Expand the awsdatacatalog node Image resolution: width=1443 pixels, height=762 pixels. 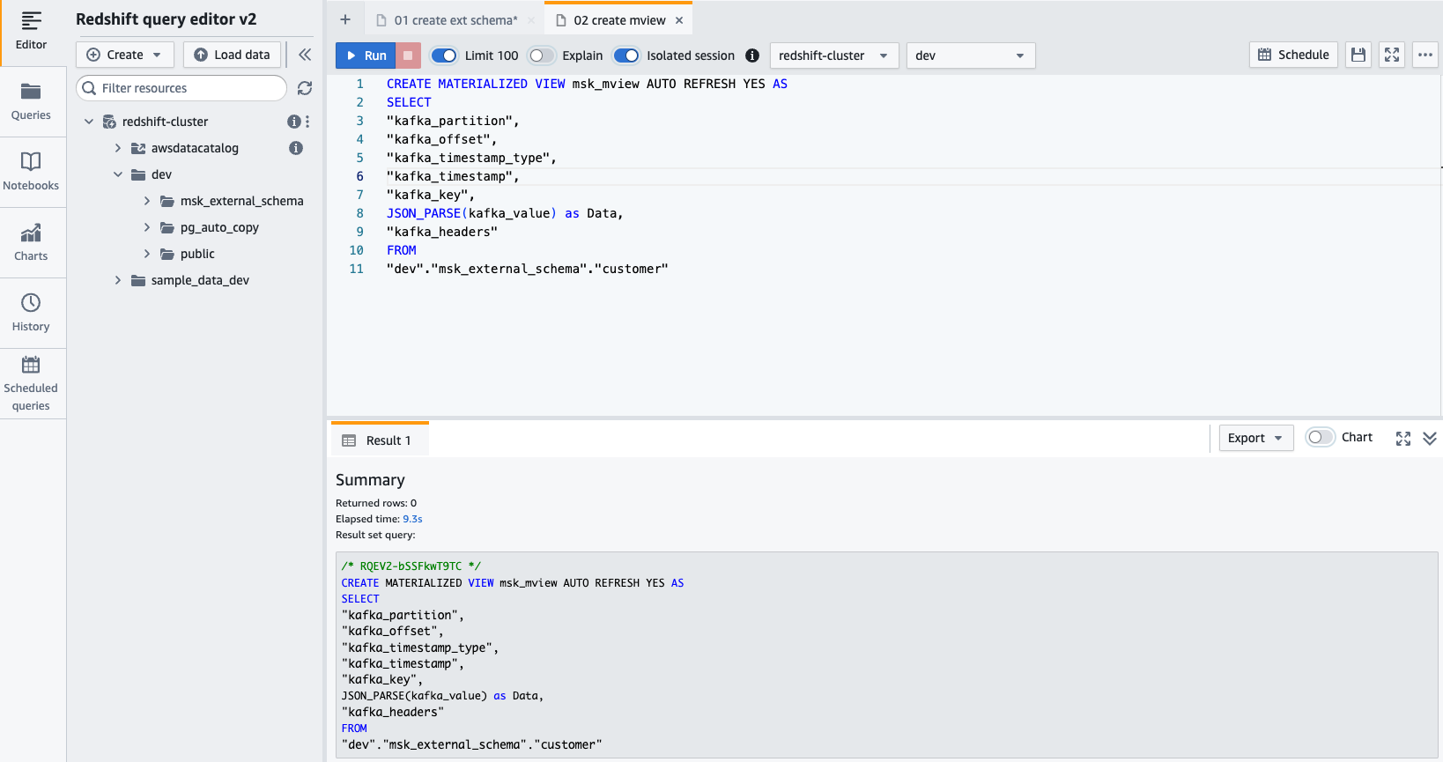118,148
